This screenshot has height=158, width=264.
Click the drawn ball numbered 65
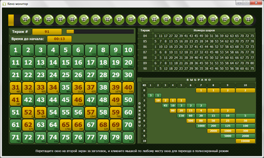(143, 20)
